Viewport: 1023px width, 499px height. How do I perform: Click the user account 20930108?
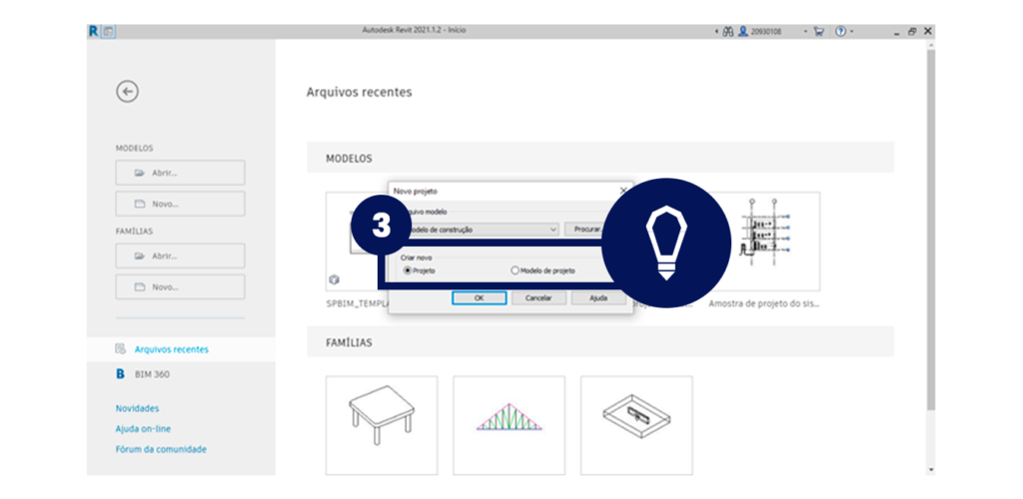coord(760,31)
